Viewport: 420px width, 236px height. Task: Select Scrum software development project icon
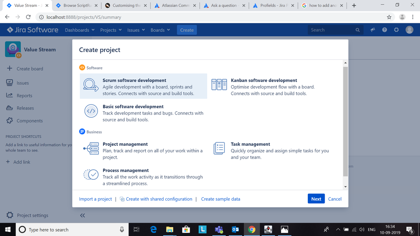point(91,85)
